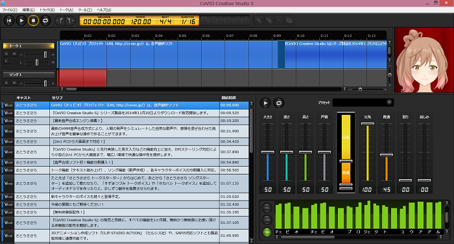Open the ファイル menu

[x=10, y=10]
